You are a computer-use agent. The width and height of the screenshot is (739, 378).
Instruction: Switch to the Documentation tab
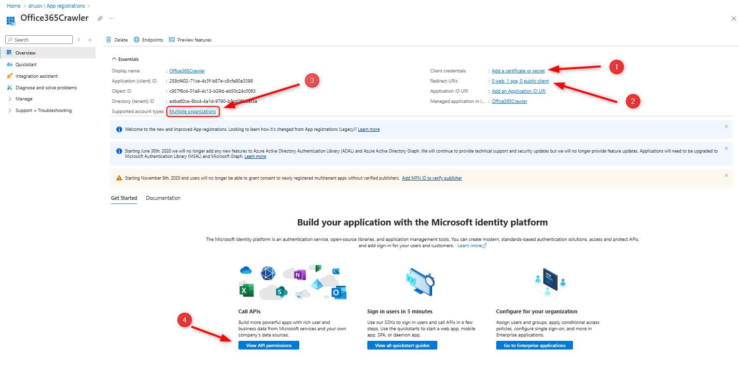pyautogui.click(x=163, y=198)
